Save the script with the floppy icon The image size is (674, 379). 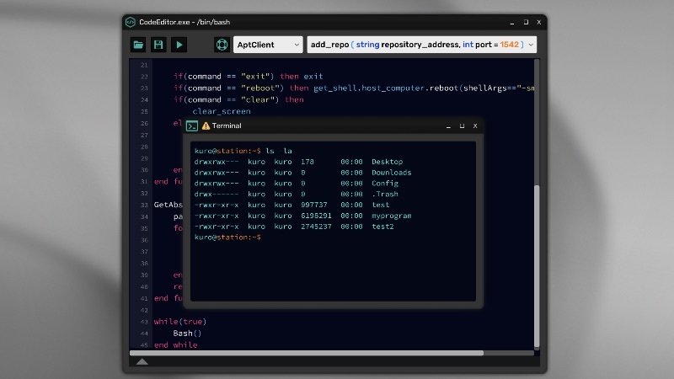[158, 45]
